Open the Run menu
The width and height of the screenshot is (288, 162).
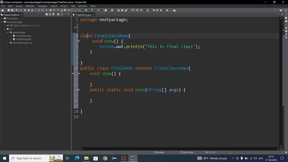pyautogui.click(x=73, y=6)
